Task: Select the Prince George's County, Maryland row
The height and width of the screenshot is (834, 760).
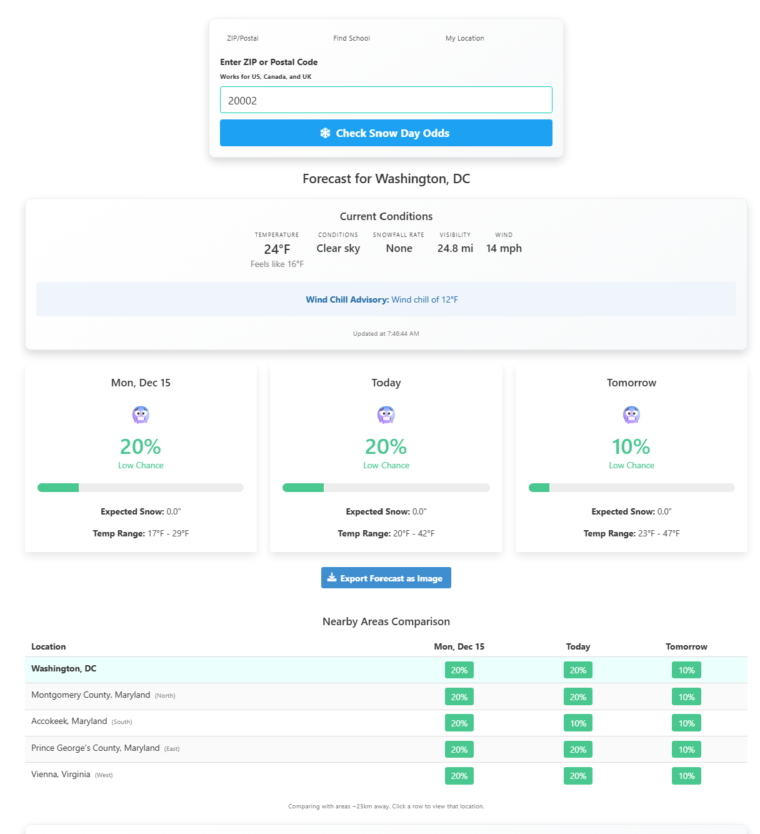Action: click(x=386, y=749)
